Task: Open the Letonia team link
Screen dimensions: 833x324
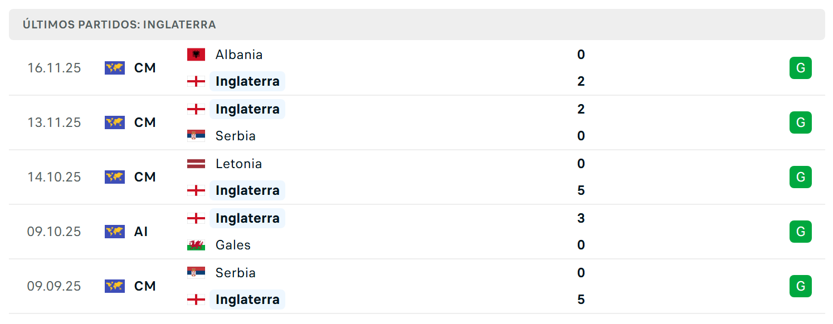Action: [x=238, y=164]
